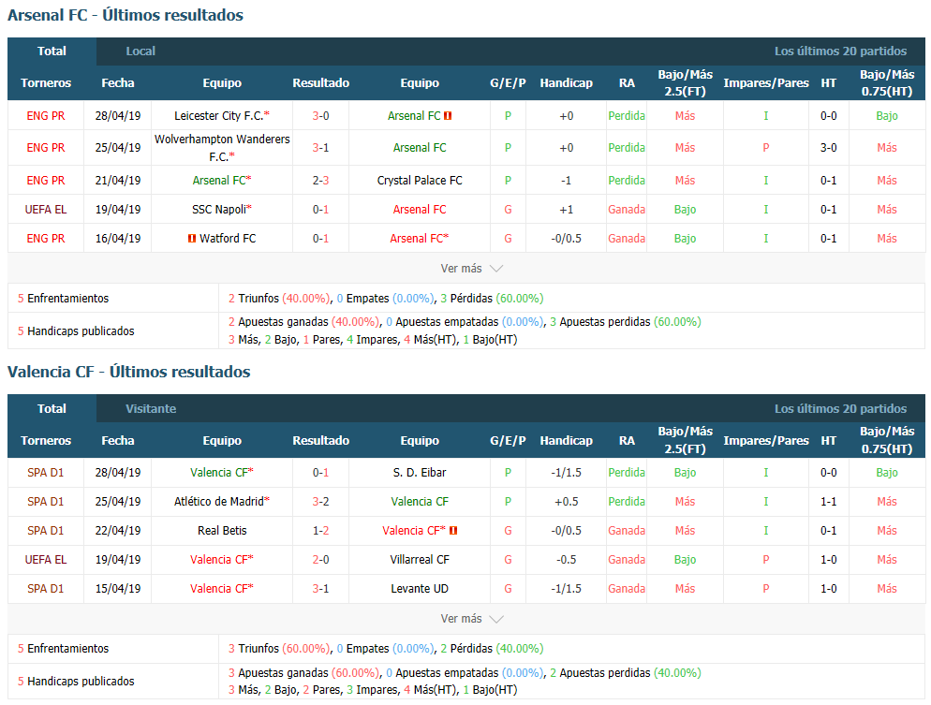The width and height of the screenshot is (931, 705).
Task: Click the Impares/Pares header in the Arsenal table
Action: point(766,83)
